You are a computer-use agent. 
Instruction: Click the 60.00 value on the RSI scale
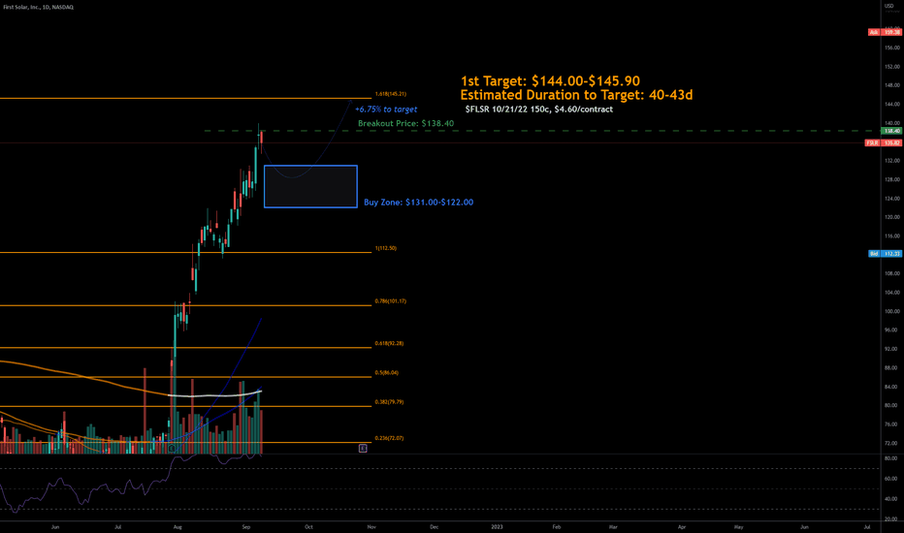click(x=892, y=479)
